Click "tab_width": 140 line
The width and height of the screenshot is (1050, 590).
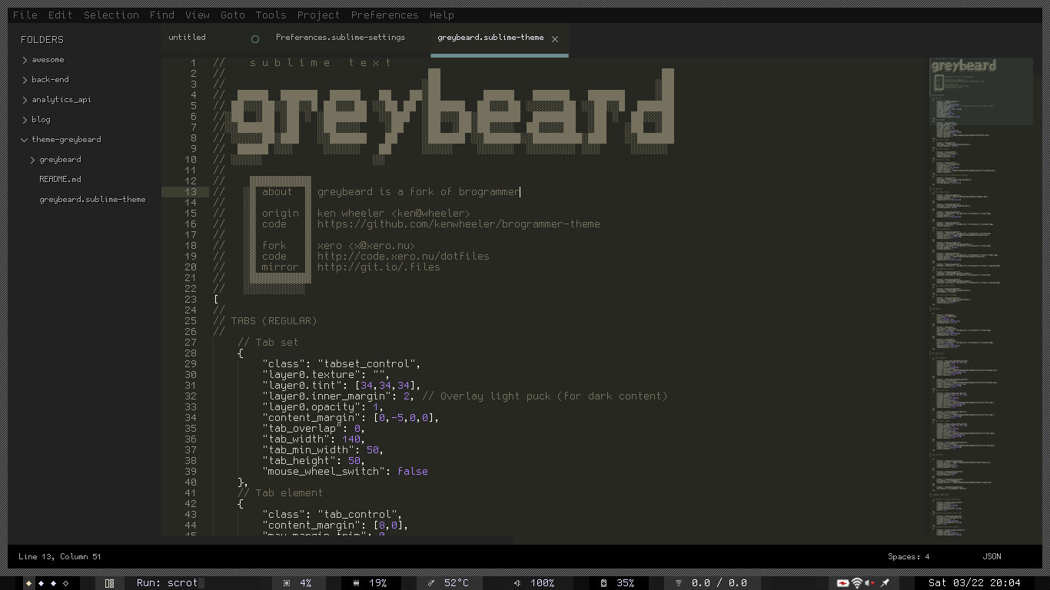(314, 439)
